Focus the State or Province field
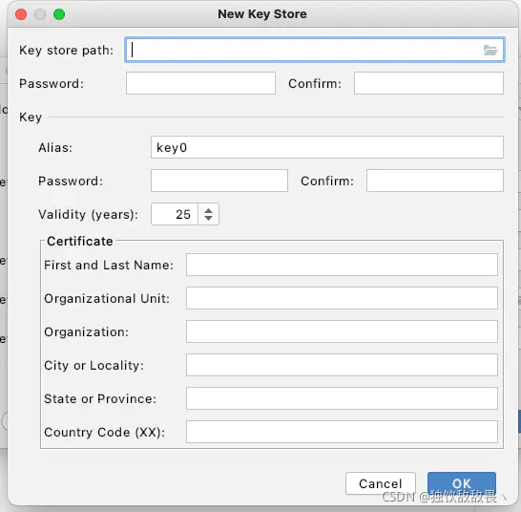This screenshot has height=512, width=521. point(342,398)
